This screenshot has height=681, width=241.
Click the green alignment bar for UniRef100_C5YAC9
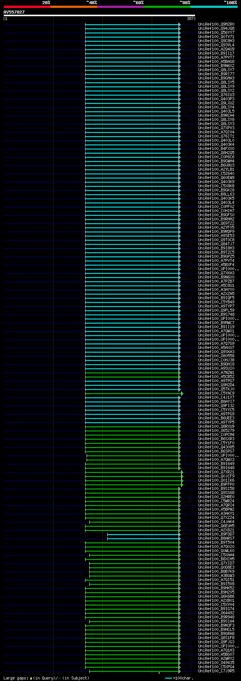(x=134, y=393)
